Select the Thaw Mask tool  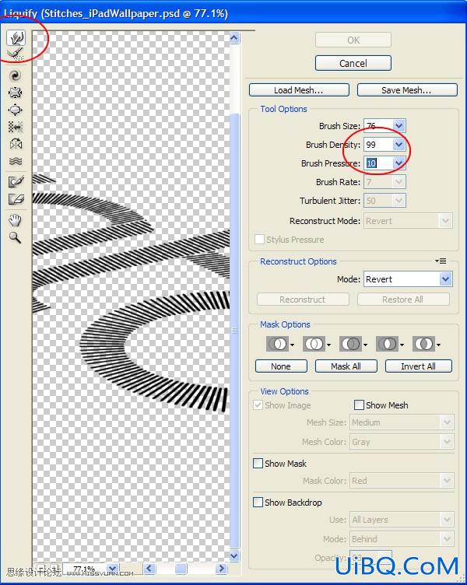coord(16,199)
